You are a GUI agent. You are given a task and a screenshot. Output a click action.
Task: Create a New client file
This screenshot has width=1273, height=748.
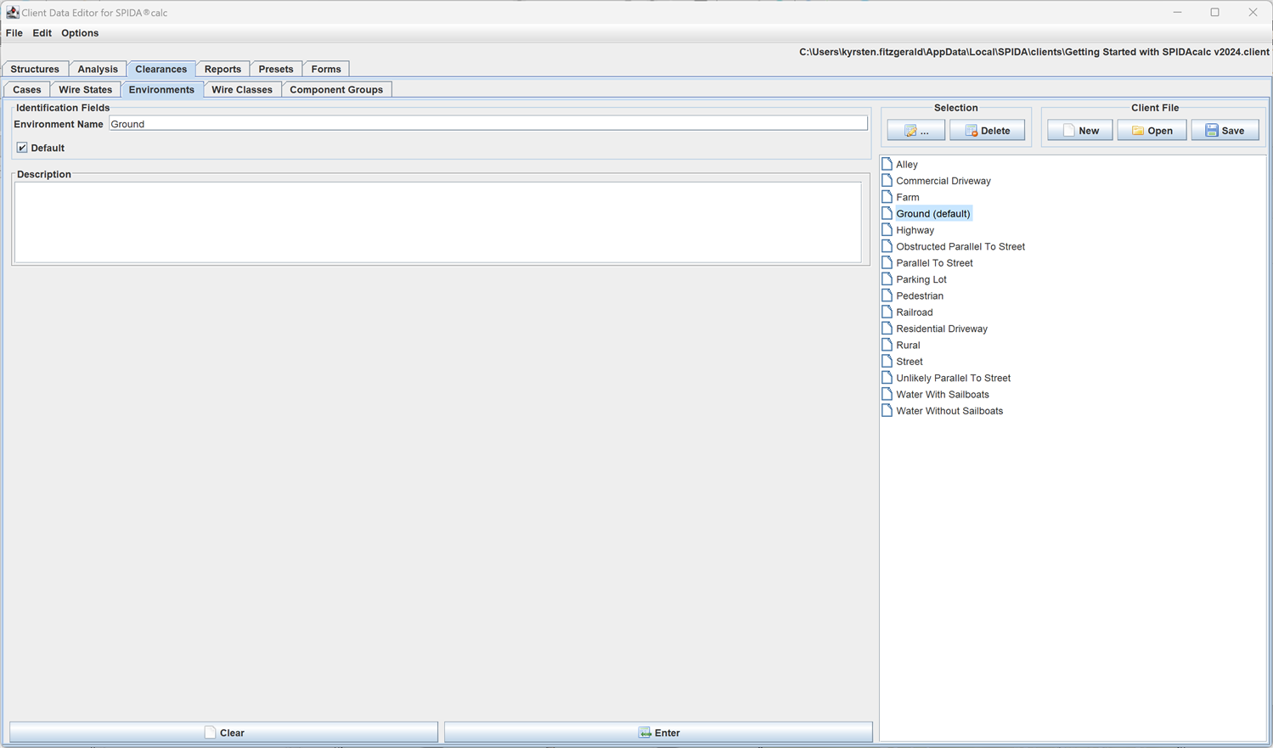[x=1079, y=131]
